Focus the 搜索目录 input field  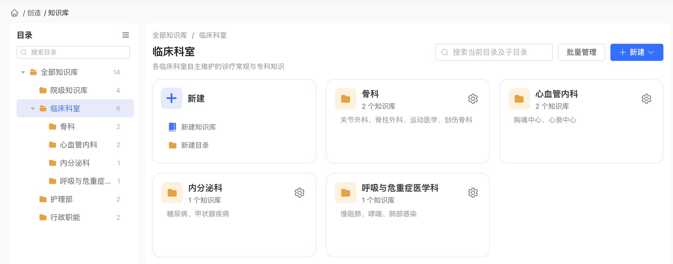click(x=73, y=52)
